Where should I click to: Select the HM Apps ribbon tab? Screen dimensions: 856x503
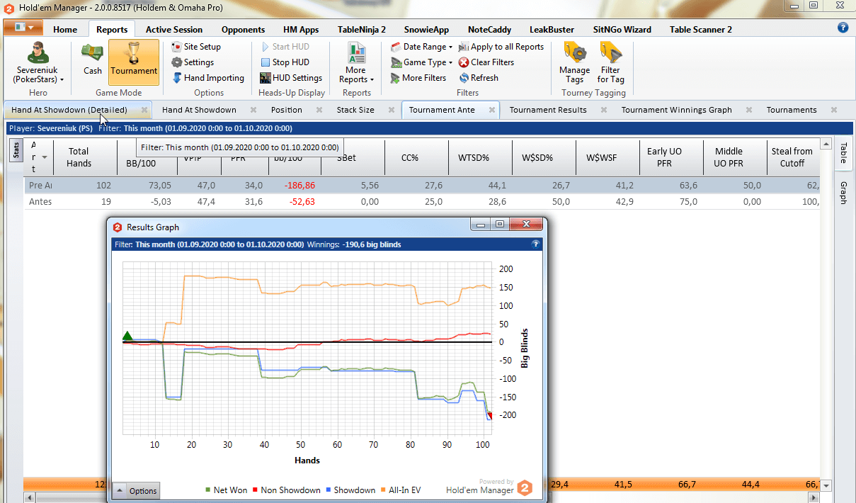pyautogui.click(x=301, y=30)
